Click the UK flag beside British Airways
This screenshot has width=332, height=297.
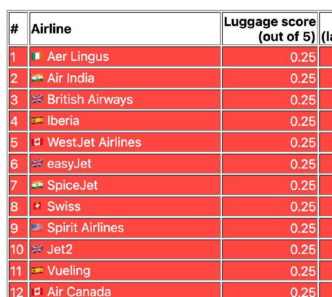[x=37, y=99]
